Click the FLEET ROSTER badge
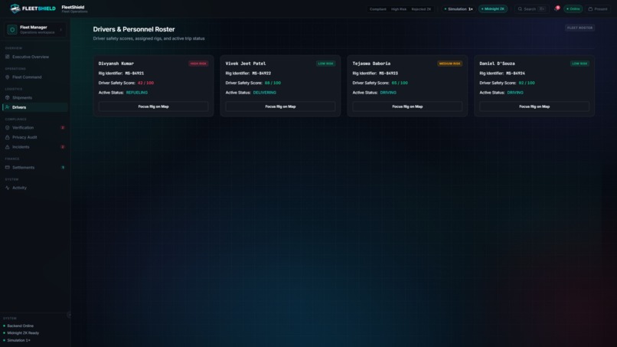 click(x=579, y=28)
